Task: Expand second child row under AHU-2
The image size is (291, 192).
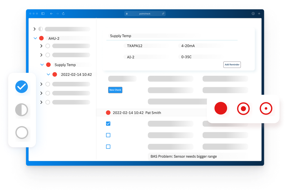Action: point(41,55)
